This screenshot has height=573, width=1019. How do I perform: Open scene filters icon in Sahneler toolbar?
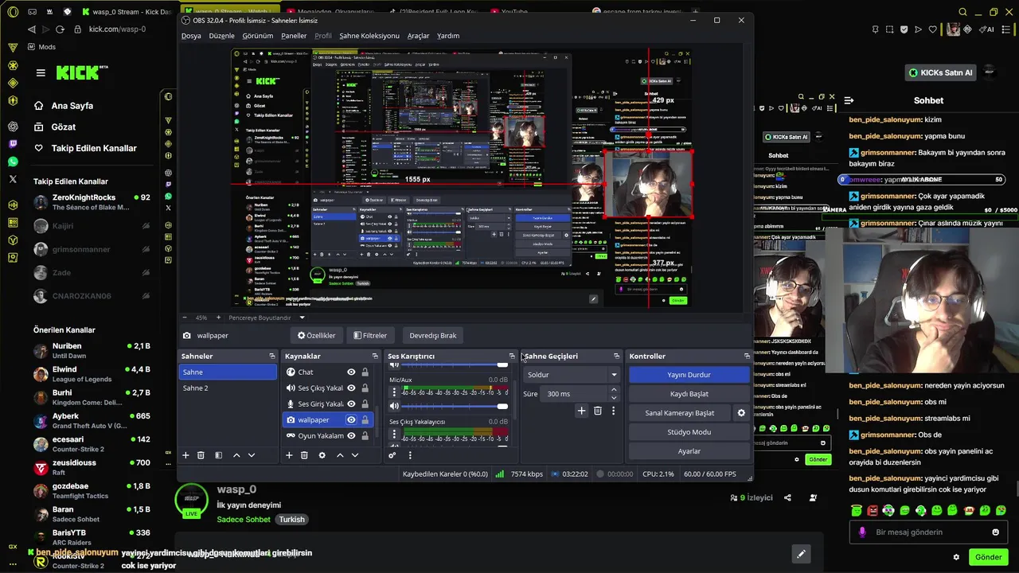pos(218,455)
